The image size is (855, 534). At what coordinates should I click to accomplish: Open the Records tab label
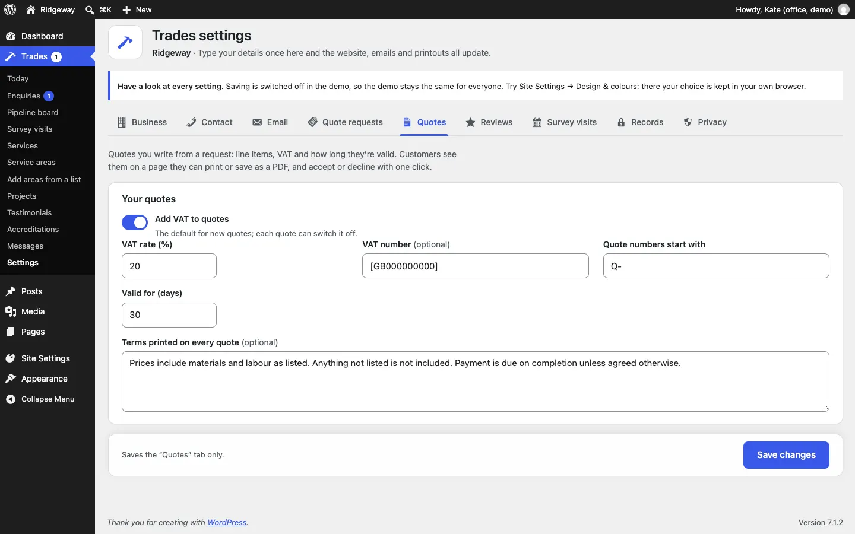(647, 122)
